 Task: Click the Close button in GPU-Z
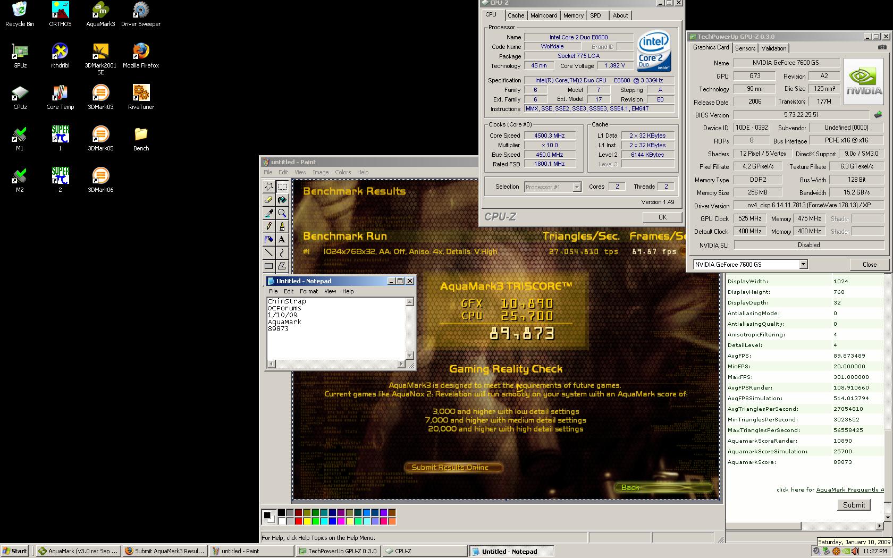[x=870, y=264]
